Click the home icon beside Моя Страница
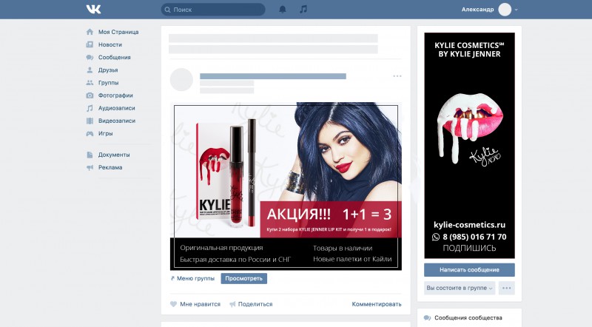592x327 pixels. click(x=90, y=32)
